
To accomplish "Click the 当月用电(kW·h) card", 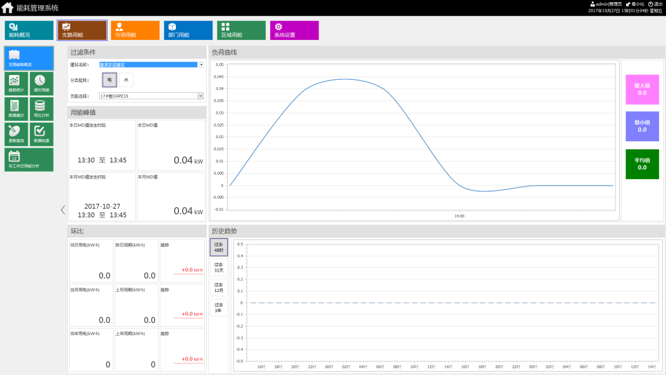I will [x=91, y=305].
